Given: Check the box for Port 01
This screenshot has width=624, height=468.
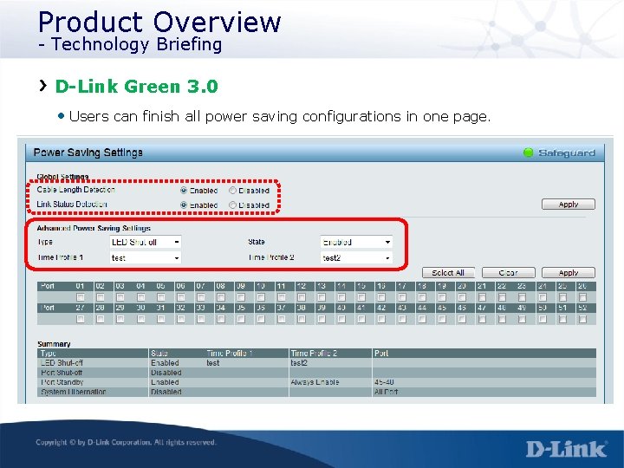Looking at the screenshot, I should pyautogui.click(x=81, y=297).
